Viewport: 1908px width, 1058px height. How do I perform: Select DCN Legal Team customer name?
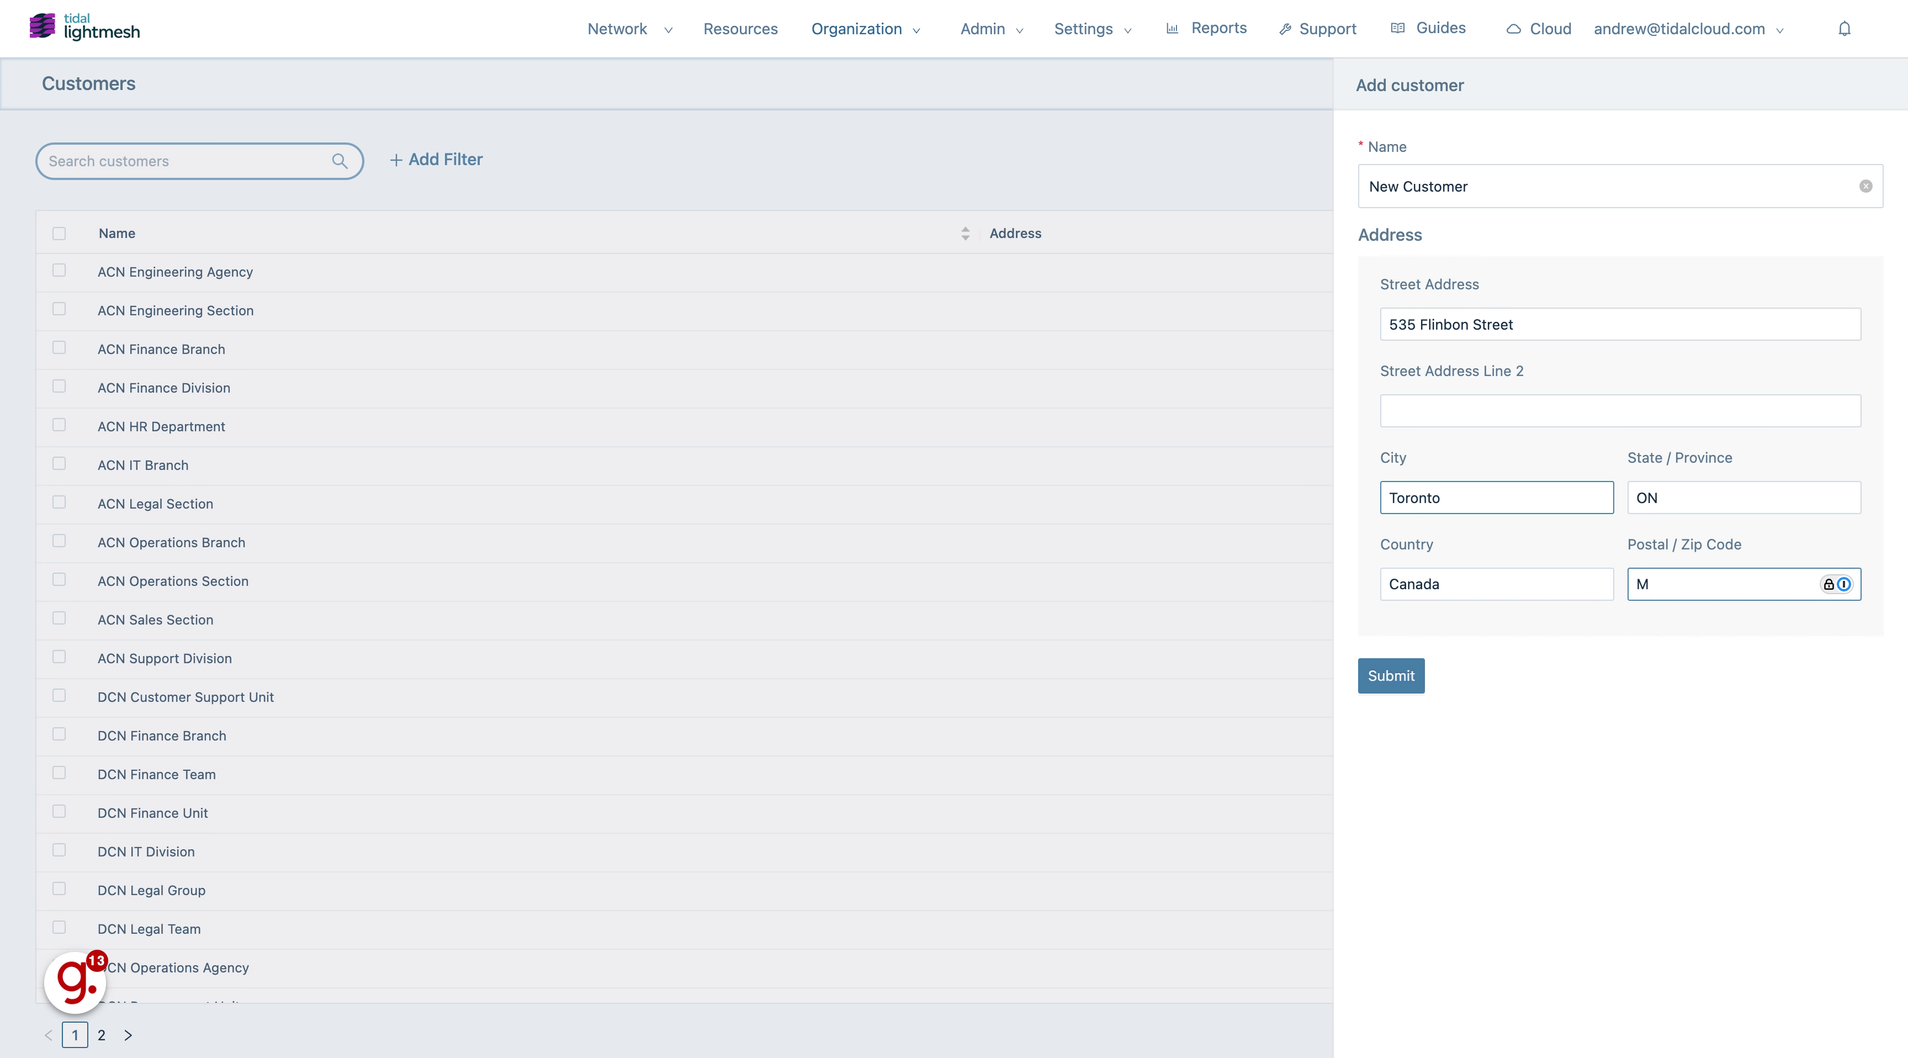(x=149, y=928)
